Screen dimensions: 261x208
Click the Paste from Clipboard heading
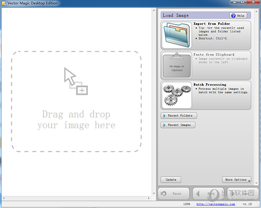pyautogui.click(x=214, y=55)
